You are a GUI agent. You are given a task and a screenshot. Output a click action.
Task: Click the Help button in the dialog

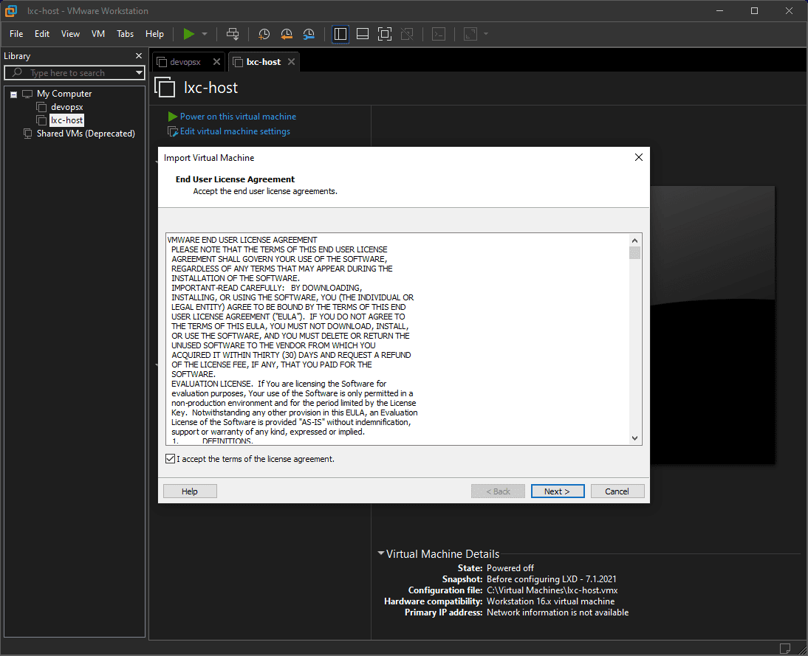190,491
